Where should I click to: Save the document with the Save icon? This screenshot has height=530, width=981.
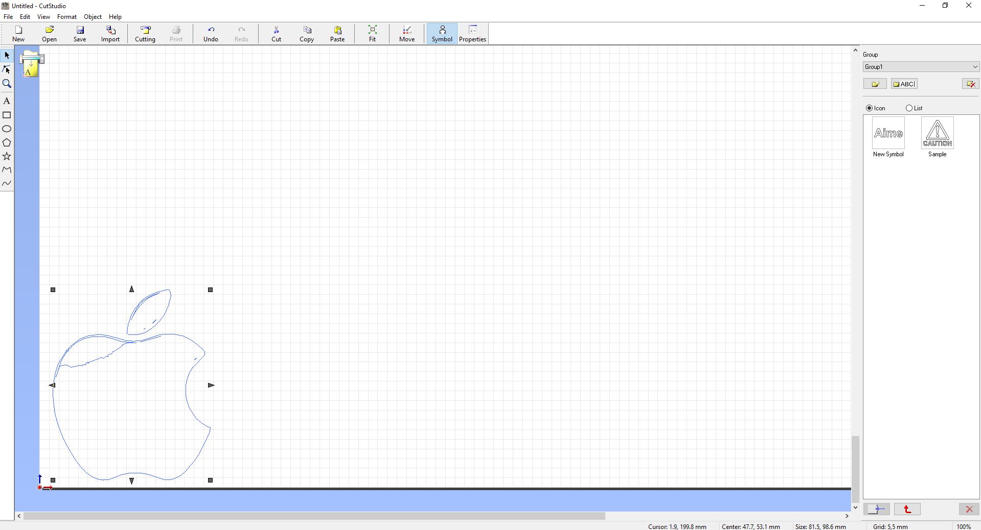click(80, 34)
